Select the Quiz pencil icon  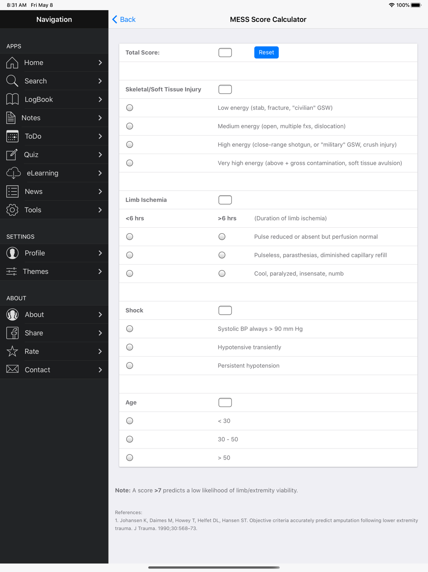pos(12,155)
